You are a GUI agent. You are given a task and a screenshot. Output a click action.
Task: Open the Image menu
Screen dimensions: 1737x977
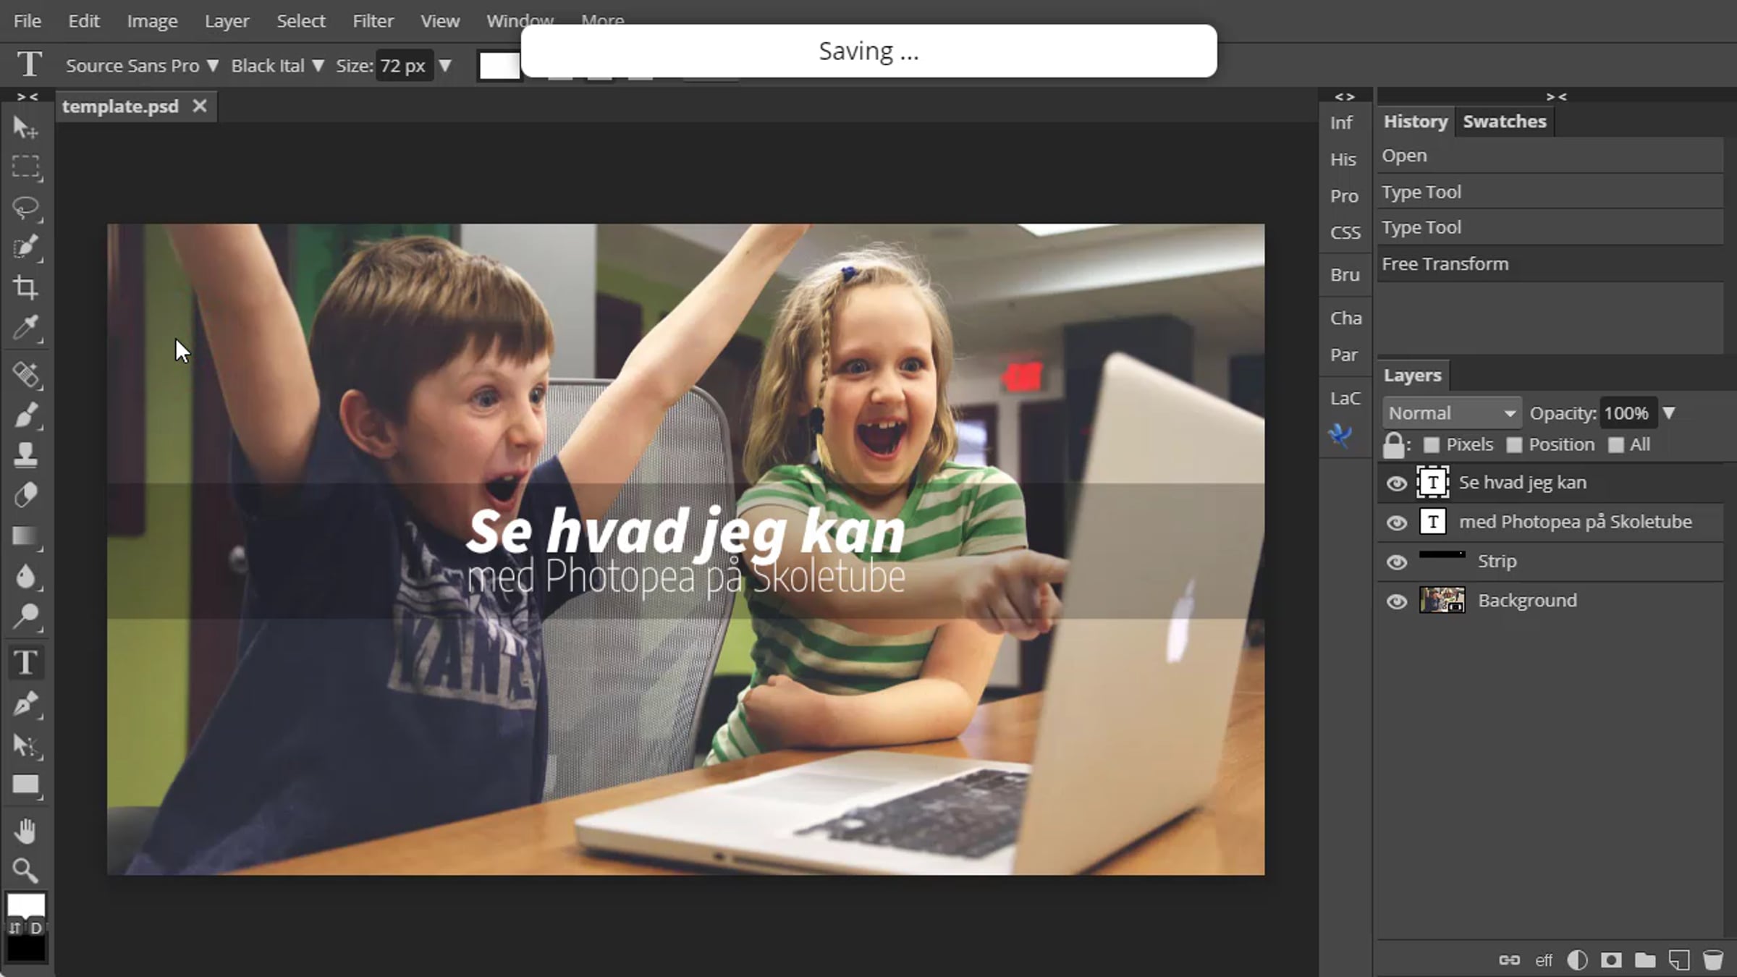[x=152, y=21]
